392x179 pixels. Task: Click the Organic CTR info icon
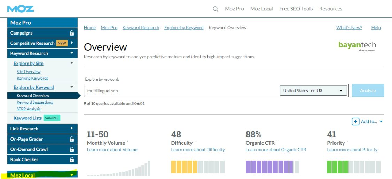pos(277,141)
